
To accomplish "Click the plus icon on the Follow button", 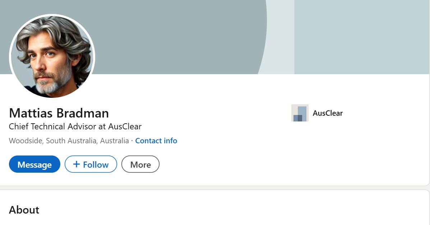I will [x=76, y=164].
